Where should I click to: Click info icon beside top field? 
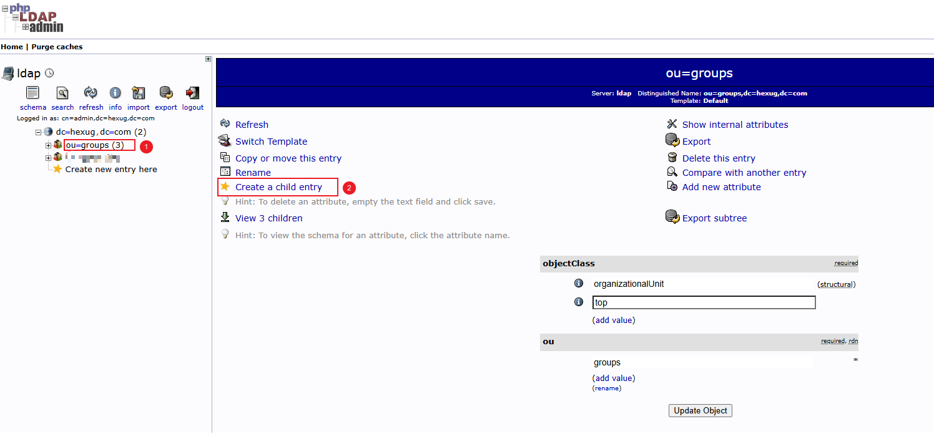pyautogui.click(x=579, y=302)
